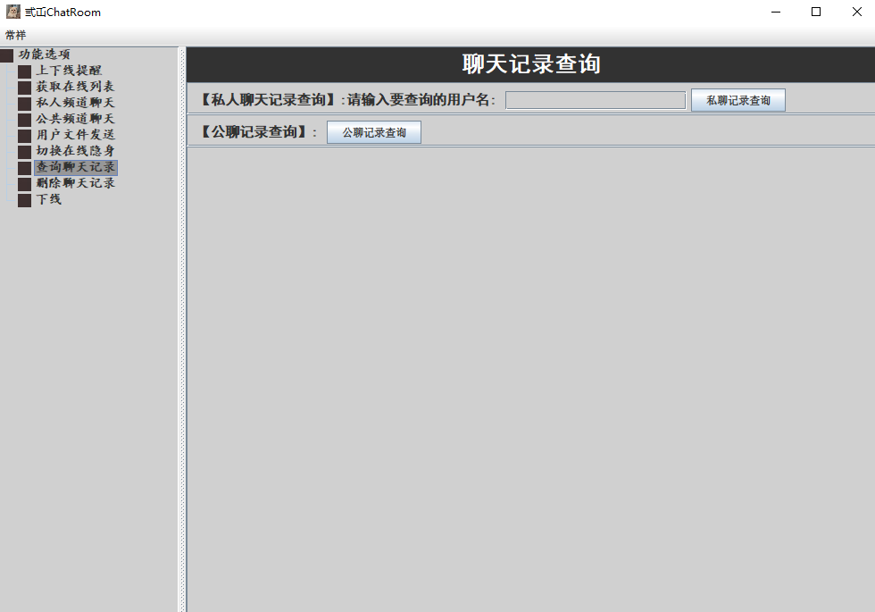Click the square icon beside 上下线提醒
This screenshot has height=612, width=875.
(24, 70)
